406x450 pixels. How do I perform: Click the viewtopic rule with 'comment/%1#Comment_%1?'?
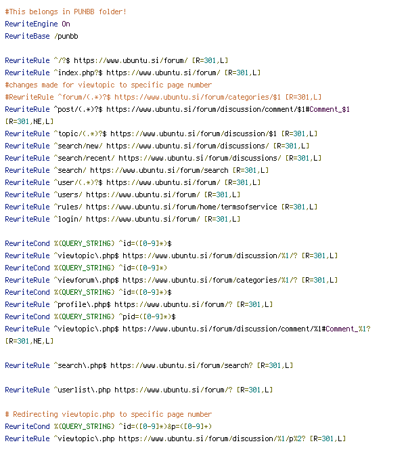coord(187,329)
